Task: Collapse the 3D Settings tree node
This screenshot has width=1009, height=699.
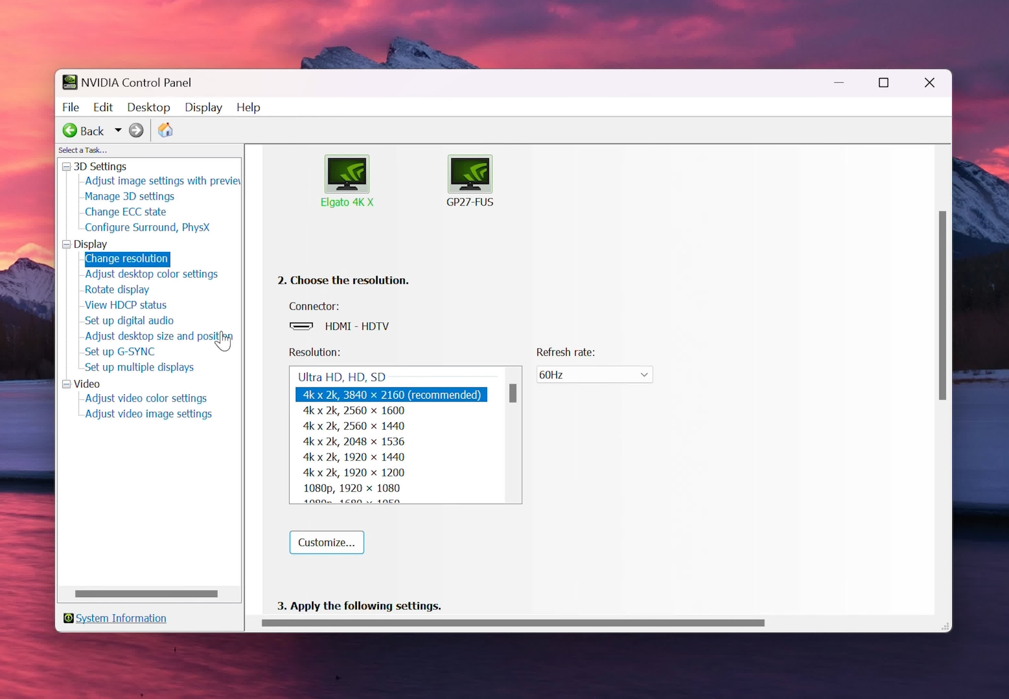Action: [67, 166]
